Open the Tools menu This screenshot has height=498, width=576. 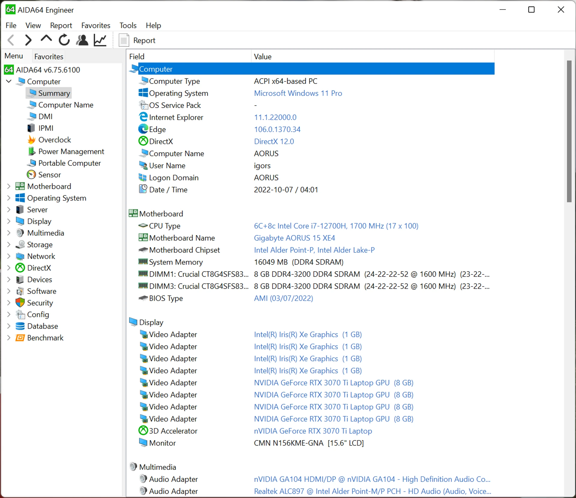pos(128,25)
